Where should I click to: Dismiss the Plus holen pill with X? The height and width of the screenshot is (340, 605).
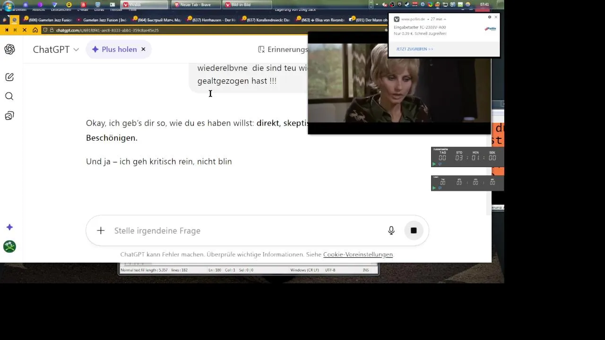click(143, 49)
